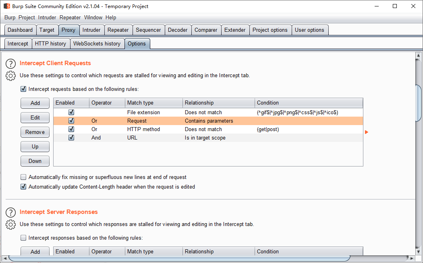Move selected rule Down

point(35,161)
